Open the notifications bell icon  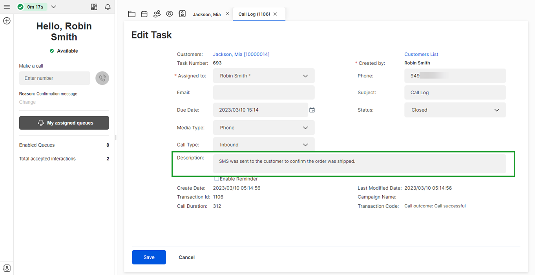tap(108, 7)
